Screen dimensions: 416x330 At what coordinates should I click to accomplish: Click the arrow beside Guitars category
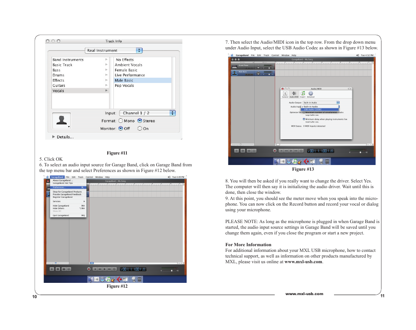(x=106, y=85)
